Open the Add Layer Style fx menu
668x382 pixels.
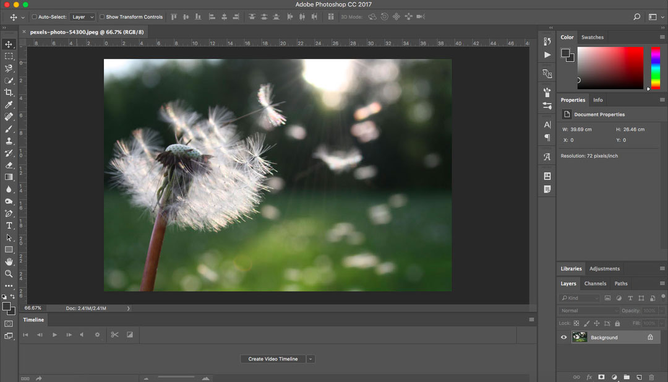(x=588, y=376)
